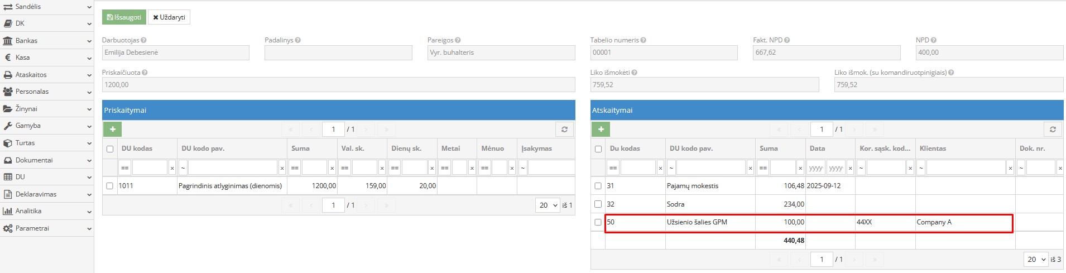Screen dimensions: 1066x273
Task: Open the Personalas menu in sidebar
Action: pyautogui.click(x=47, y=92)
